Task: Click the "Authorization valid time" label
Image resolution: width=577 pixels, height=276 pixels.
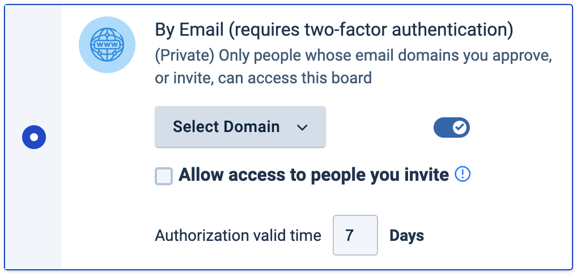Action: point(238,235)
